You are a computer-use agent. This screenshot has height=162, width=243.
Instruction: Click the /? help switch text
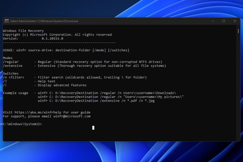[x=5, y=81]
